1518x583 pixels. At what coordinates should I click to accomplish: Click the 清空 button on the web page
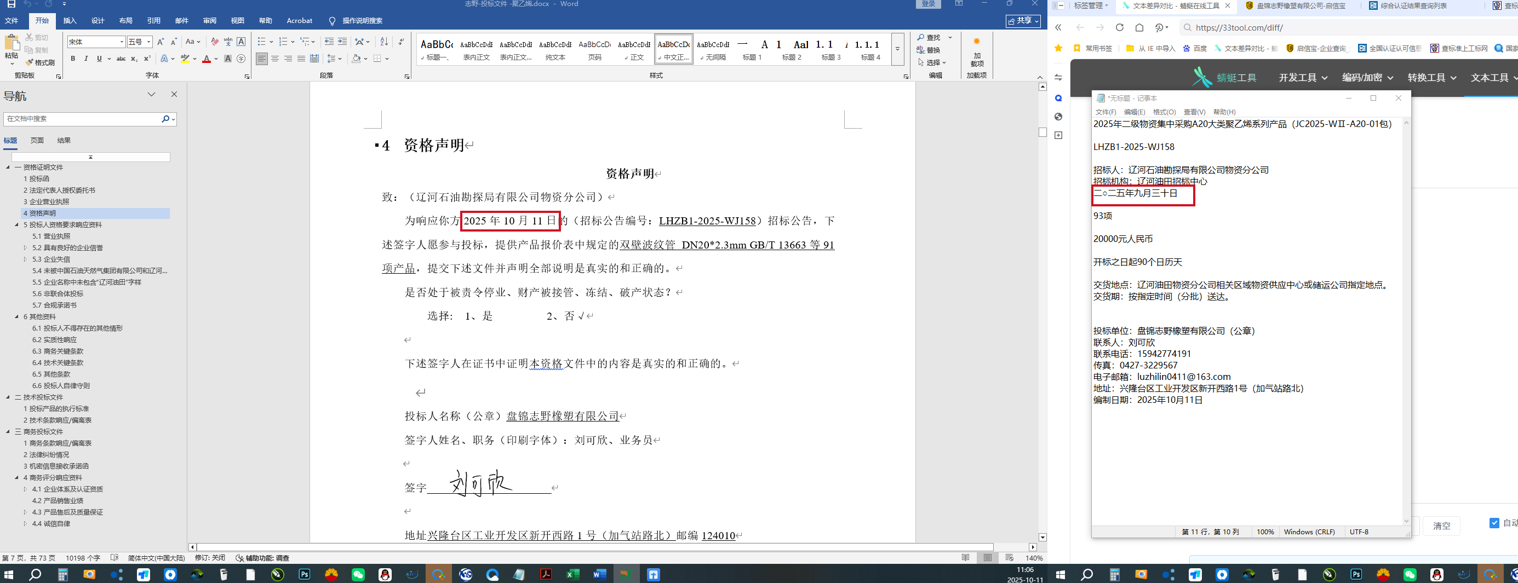pos(1441,526)
